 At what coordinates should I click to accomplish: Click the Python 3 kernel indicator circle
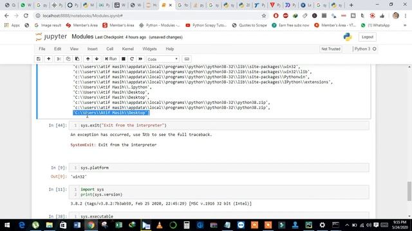375,49
